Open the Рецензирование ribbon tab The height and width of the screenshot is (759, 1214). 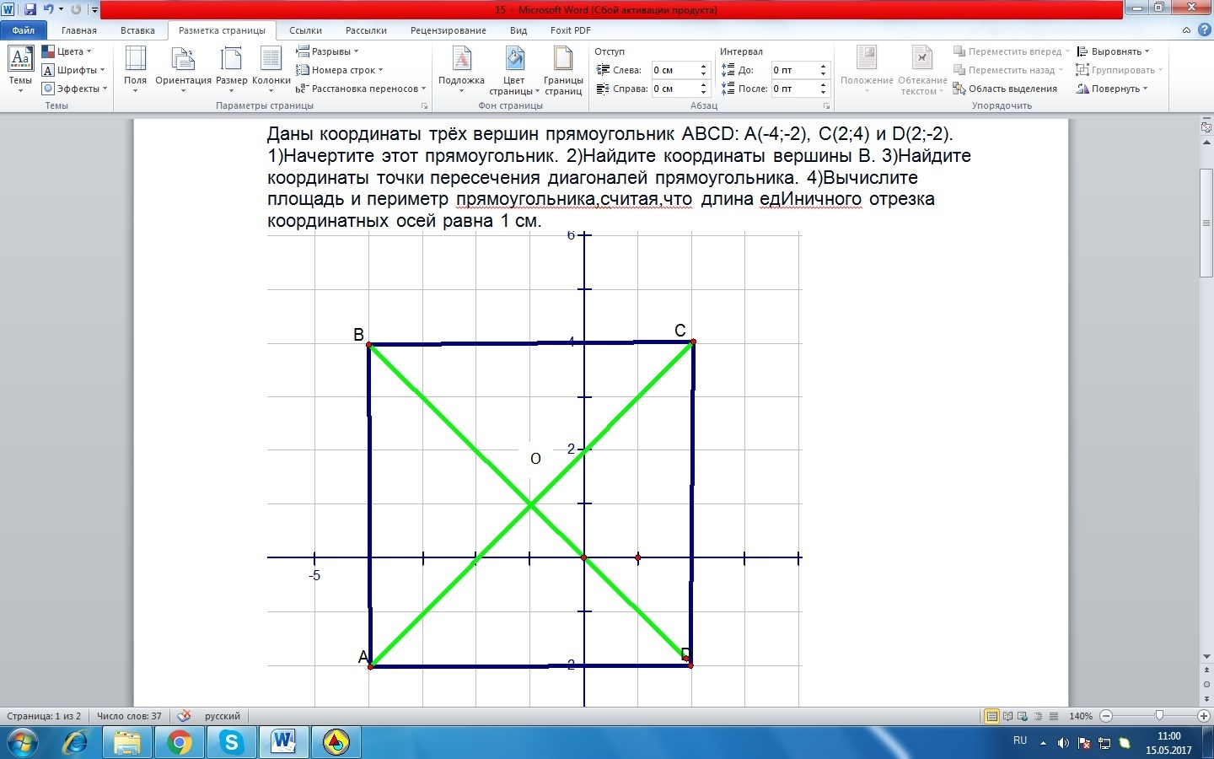click(449, 30)
